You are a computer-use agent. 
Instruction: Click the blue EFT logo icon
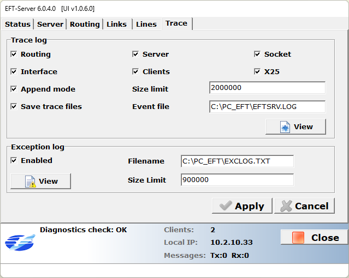pos(20,243)
